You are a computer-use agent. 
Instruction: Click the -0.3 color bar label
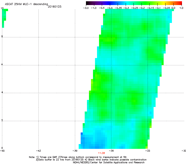pyautogui.click(x=126, y=8)
